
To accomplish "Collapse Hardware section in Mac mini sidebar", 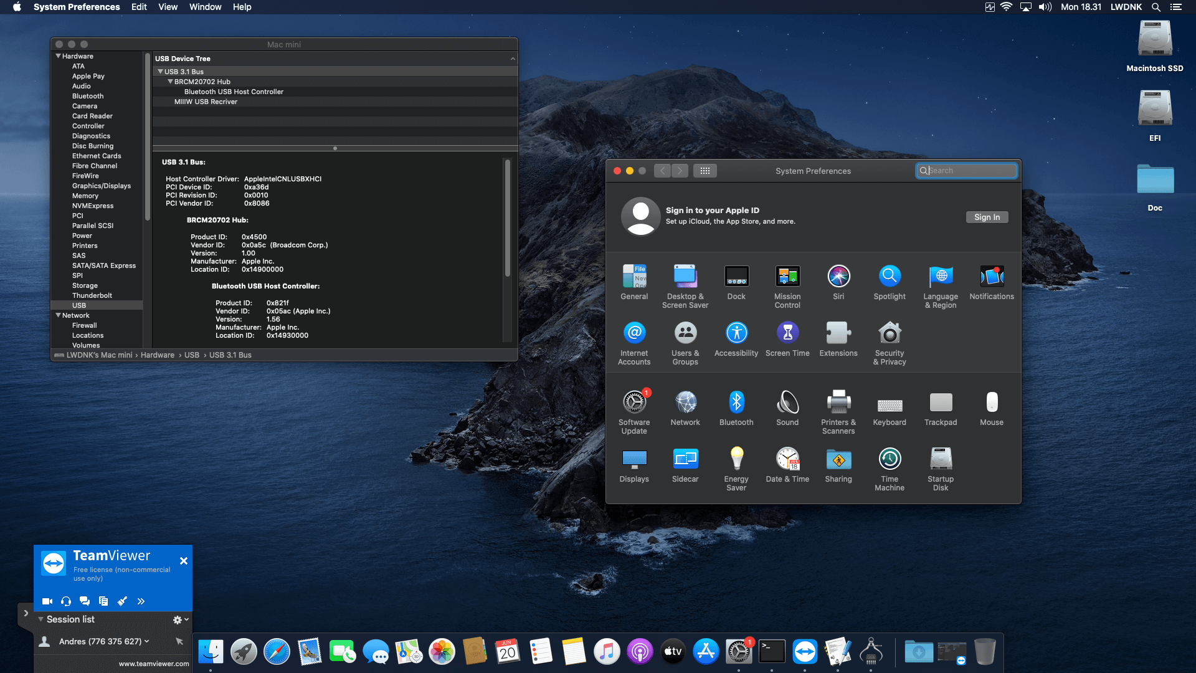I will [x=59, y=56].
